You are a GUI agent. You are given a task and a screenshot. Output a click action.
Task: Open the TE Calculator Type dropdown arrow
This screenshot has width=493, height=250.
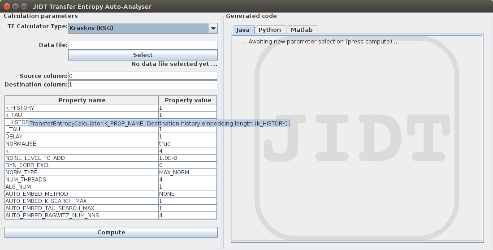(213, 28)
